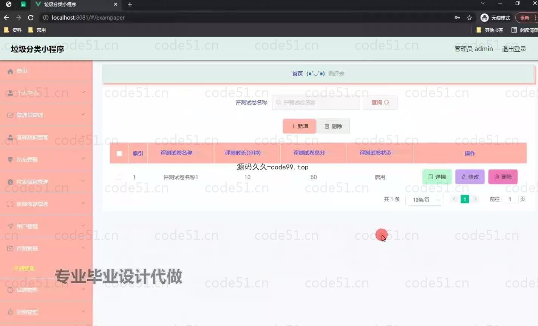This screenshot has height=326, width=538.
Task: Click the circular icon for 试题管理
Action: tap(10, 290)
